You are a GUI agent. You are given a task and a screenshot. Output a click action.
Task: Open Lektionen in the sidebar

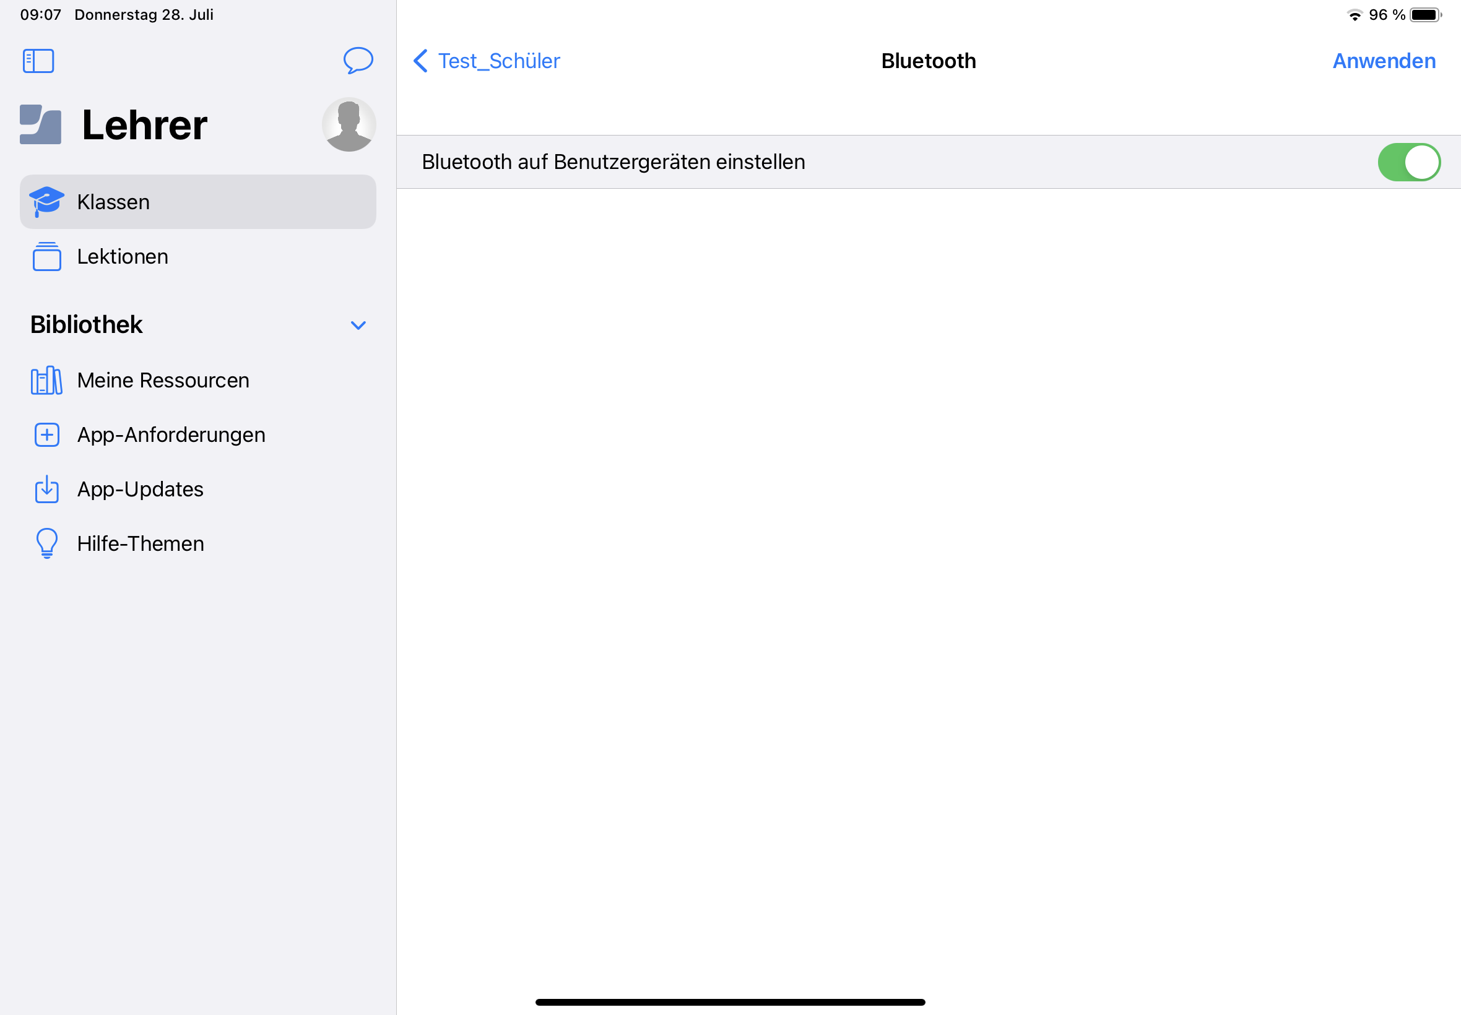pos(198,256)
